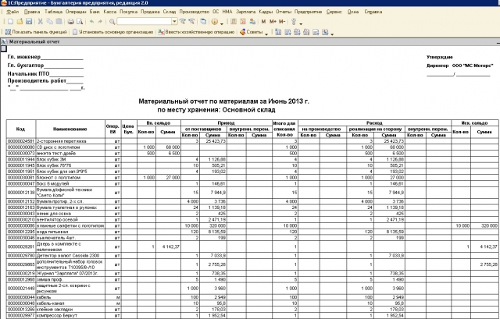The height and width of the screenshot is (319, 500).
Task: Open the Таблица menu
Action: click(x=54, y=12)
